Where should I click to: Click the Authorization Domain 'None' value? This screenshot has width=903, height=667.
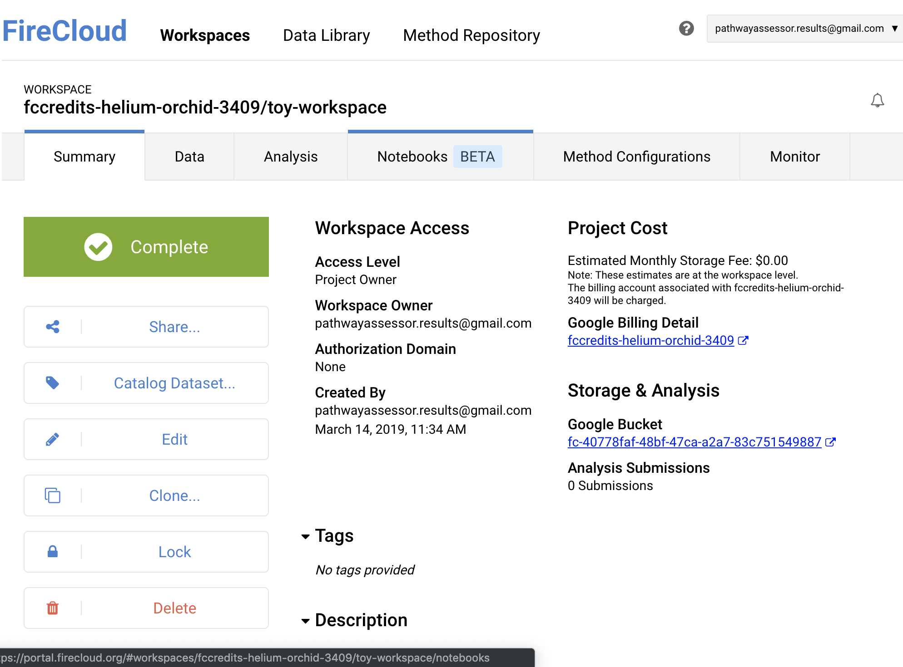tap(330, 367)
